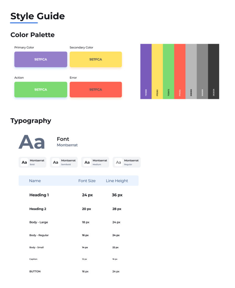Screen dimensions: 235x288
Task: Choose the darkest gray vertical palette strip
Action: (x=214, y=71)
